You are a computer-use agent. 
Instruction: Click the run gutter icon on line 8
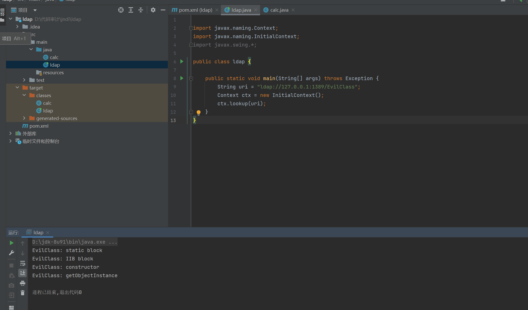182,78
